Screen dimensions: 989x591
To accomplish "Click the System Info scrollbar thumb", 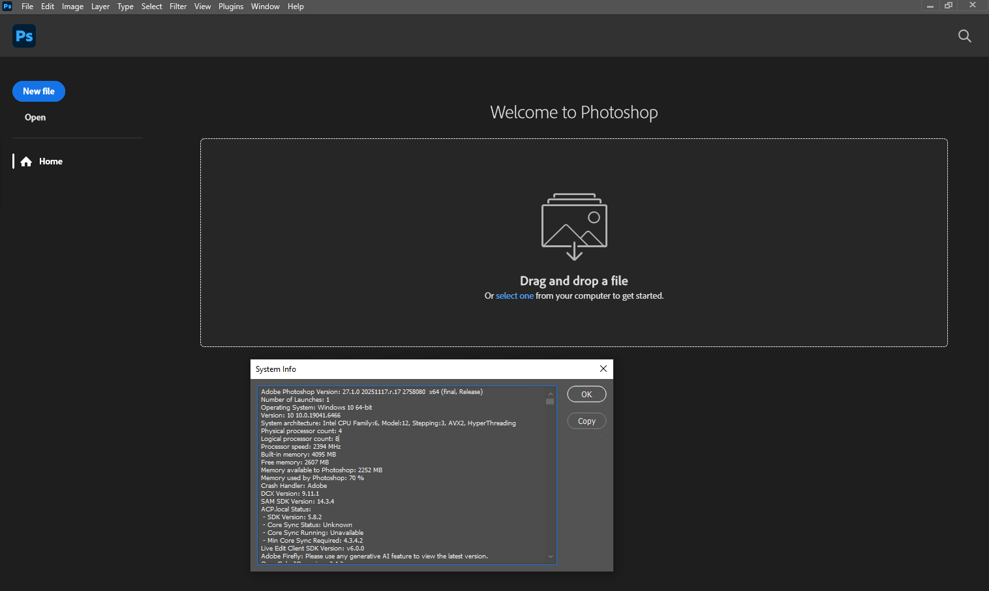I will (x=550, y=401).
